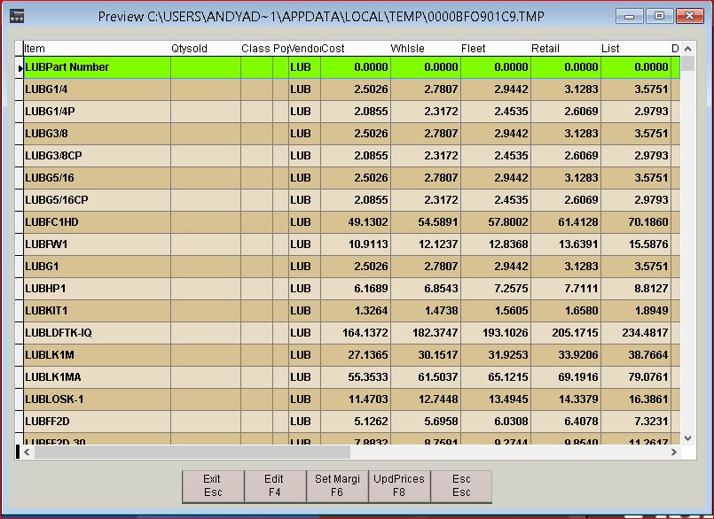Click the UpdPrices F8 button
This screenshot has height=519, width=714.
tap(399, 486)
